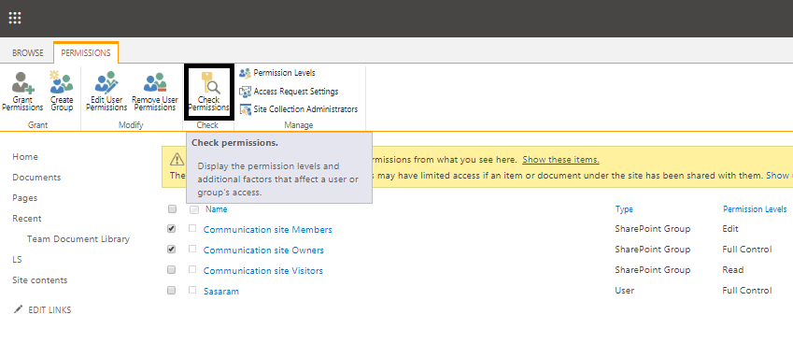The height and width of the screenshot is (358, 793).
Task: Check Communication site Visitors outer checkbox
Action: pyautogui.click(x=172, y=269)
